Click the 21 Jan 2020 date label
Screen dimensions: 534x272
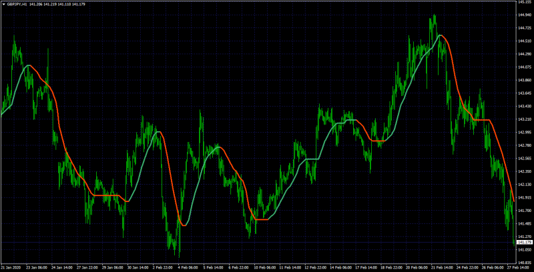click(x=11, y=268)
